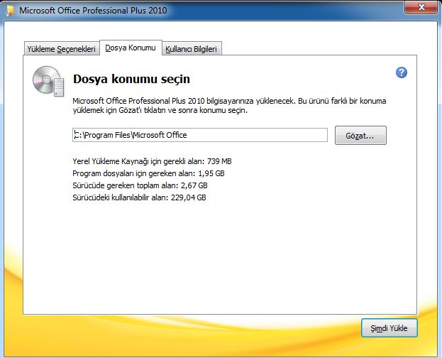Click the CD and computer installer icon
Screen dimensions: 442x358
pos(48,81)
